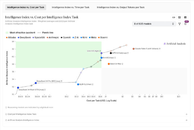Select the DeepSeek V4 Pro 0813 data point
Screen dimensions: 194x130
[x=36, y=83]
